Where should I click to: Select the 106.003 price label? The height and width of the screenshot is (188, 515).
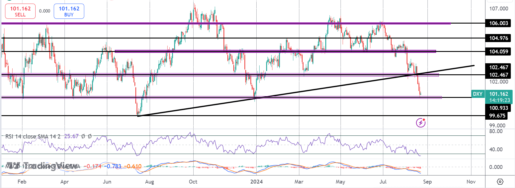(x=499, y=23)
